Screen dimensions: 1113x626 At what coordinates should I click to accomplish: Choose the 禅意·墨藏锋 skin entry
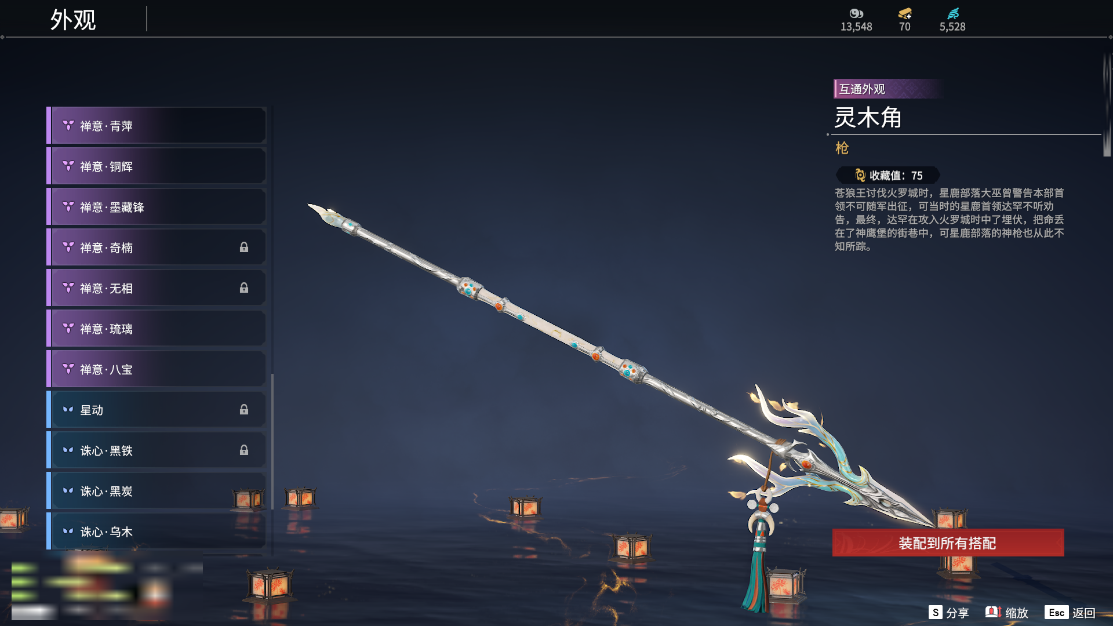[157, 207]
